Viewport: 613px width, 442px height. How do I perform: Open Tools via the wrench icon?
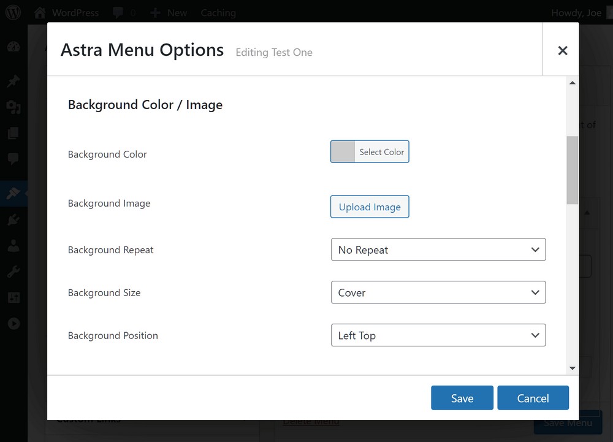tap(13, 272)
